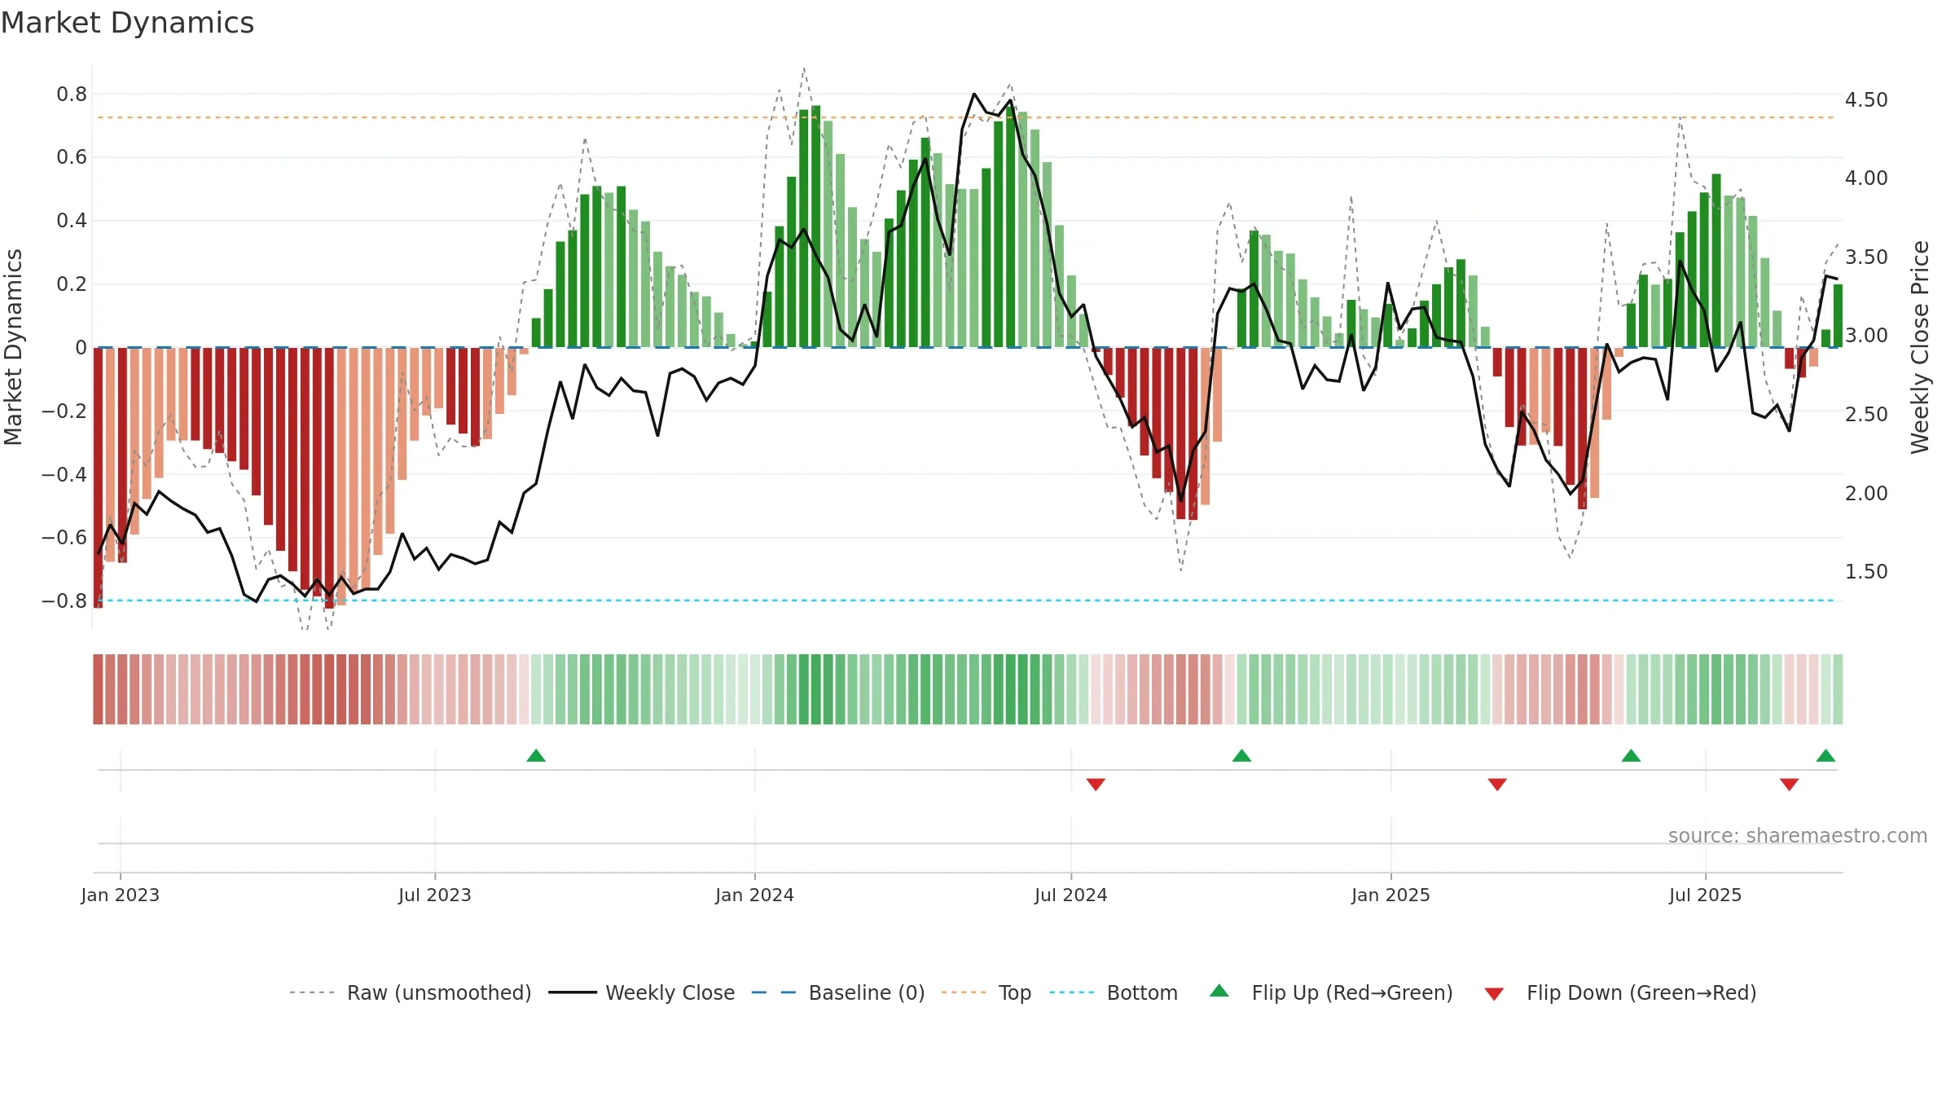This screenshot has width=1955, height=1100.
Task: Click the orange dotted Top threshold line
Action: [x=965, y=117]
